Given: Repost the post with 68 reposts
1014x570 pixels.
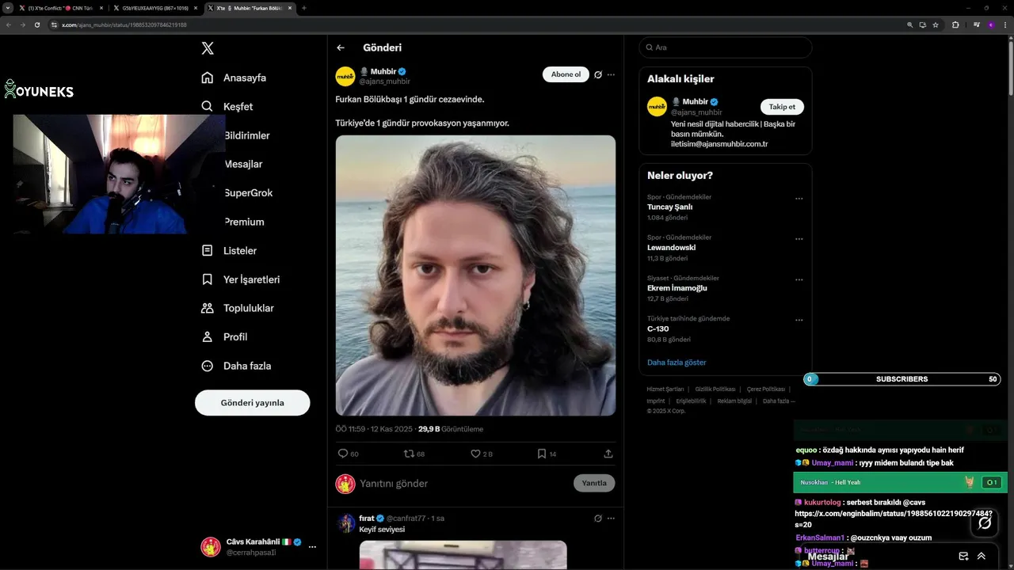Looking at the screenshot, I should [x=409, y=454].
